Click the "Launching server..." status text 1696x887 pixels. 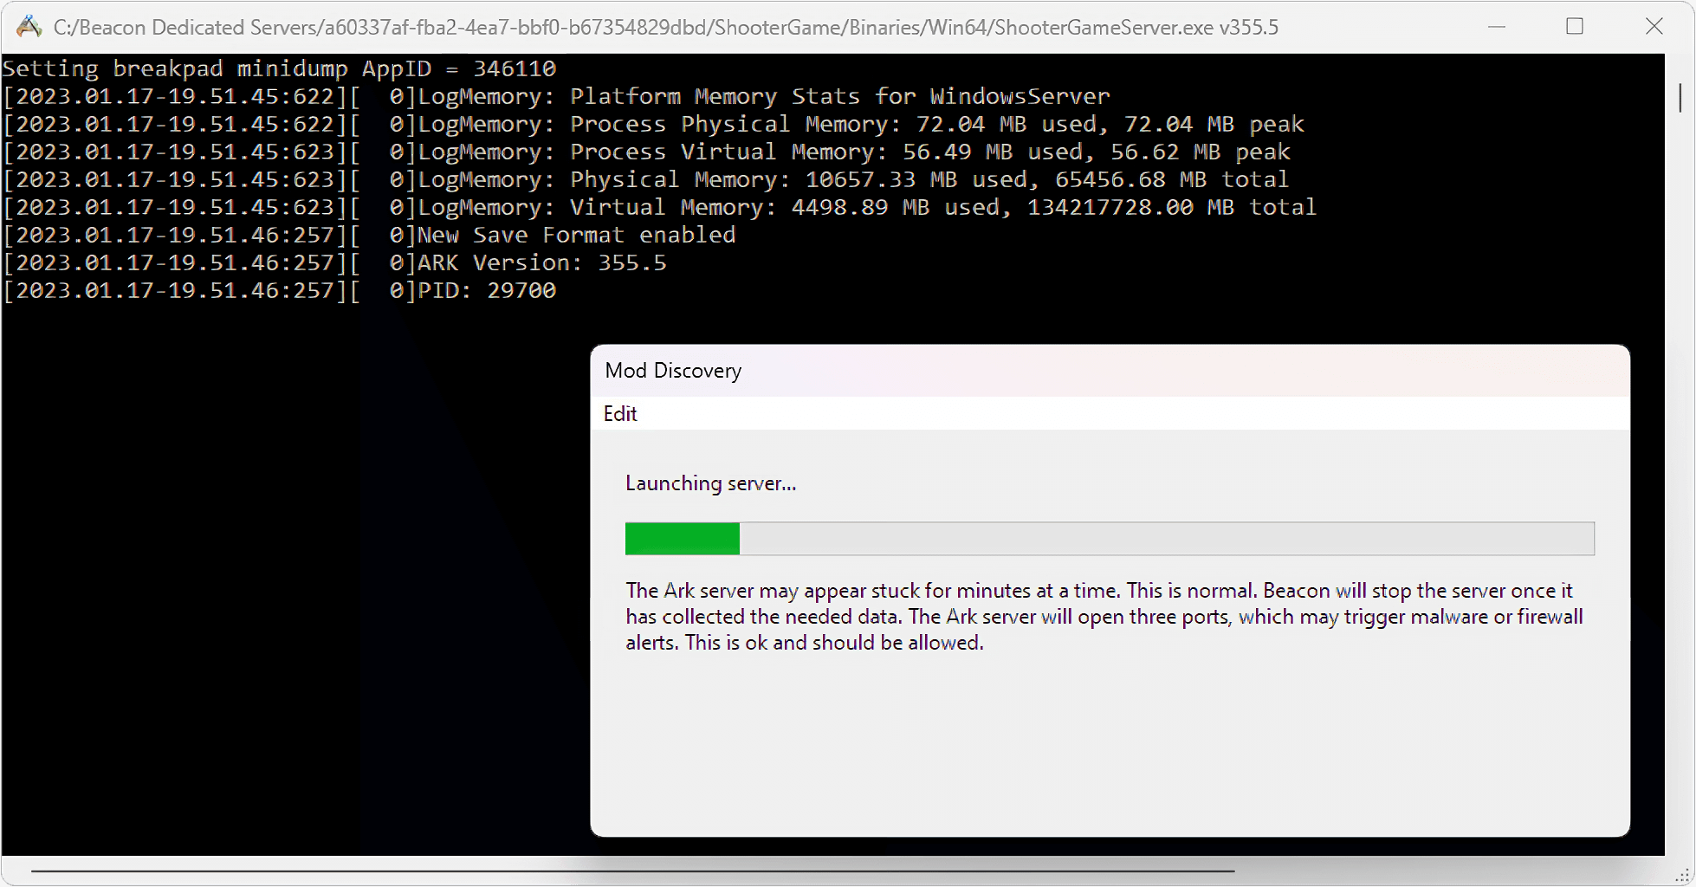point(710,483)
